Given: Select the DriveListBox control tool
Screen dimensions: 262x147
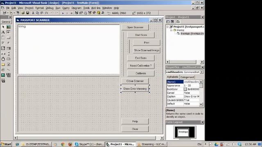Looking at the screenshot, I should pos(9,59).
